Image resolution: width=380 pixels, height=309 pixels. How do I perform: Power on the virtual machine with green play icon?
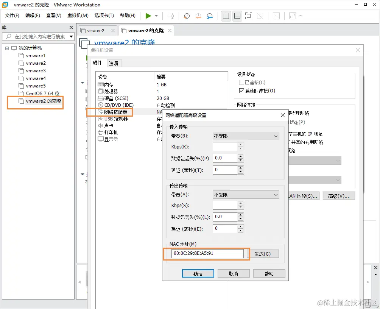coord(148,16)
